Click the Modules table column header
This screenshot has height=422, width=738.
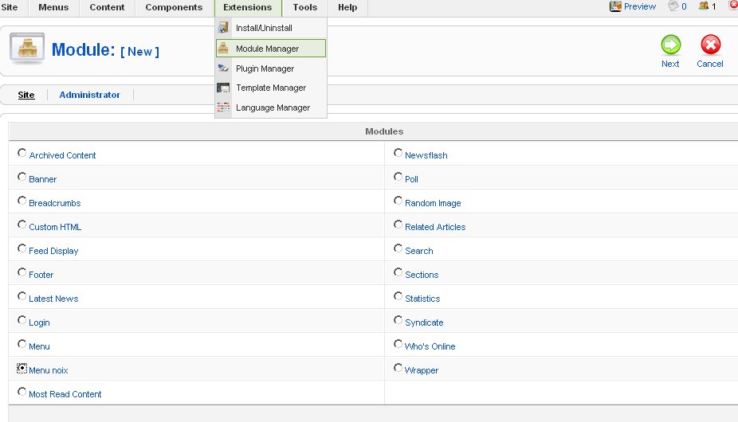383,131
